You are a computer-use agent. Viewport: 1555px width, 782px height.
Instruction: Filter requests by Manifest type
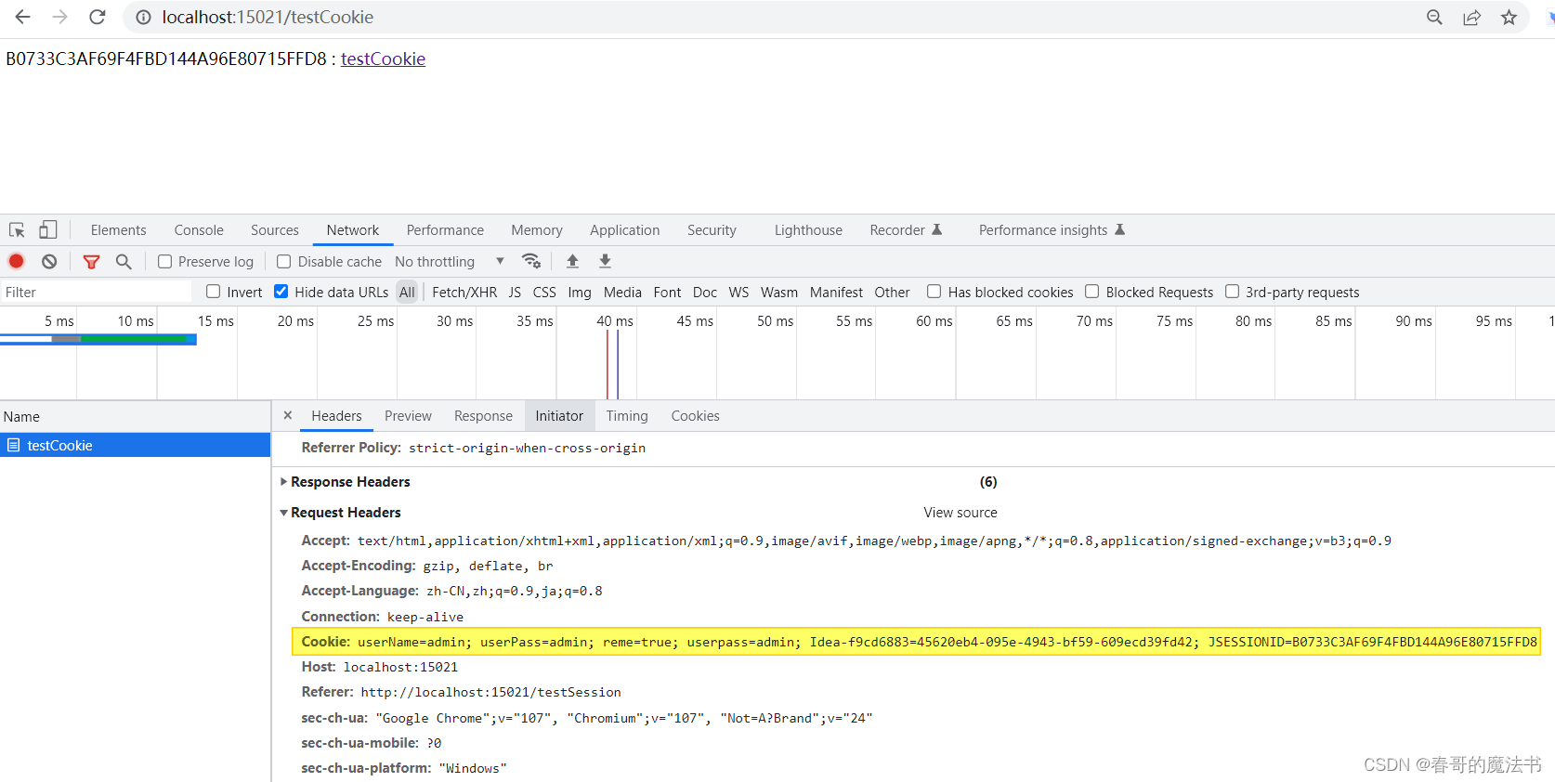click(x=836, y=293)
